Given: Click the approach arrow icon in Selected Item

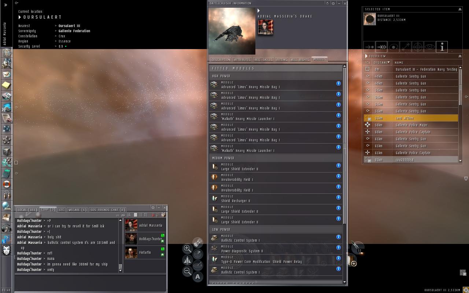Looking at the screenshot, I should [x=369, y=47].
